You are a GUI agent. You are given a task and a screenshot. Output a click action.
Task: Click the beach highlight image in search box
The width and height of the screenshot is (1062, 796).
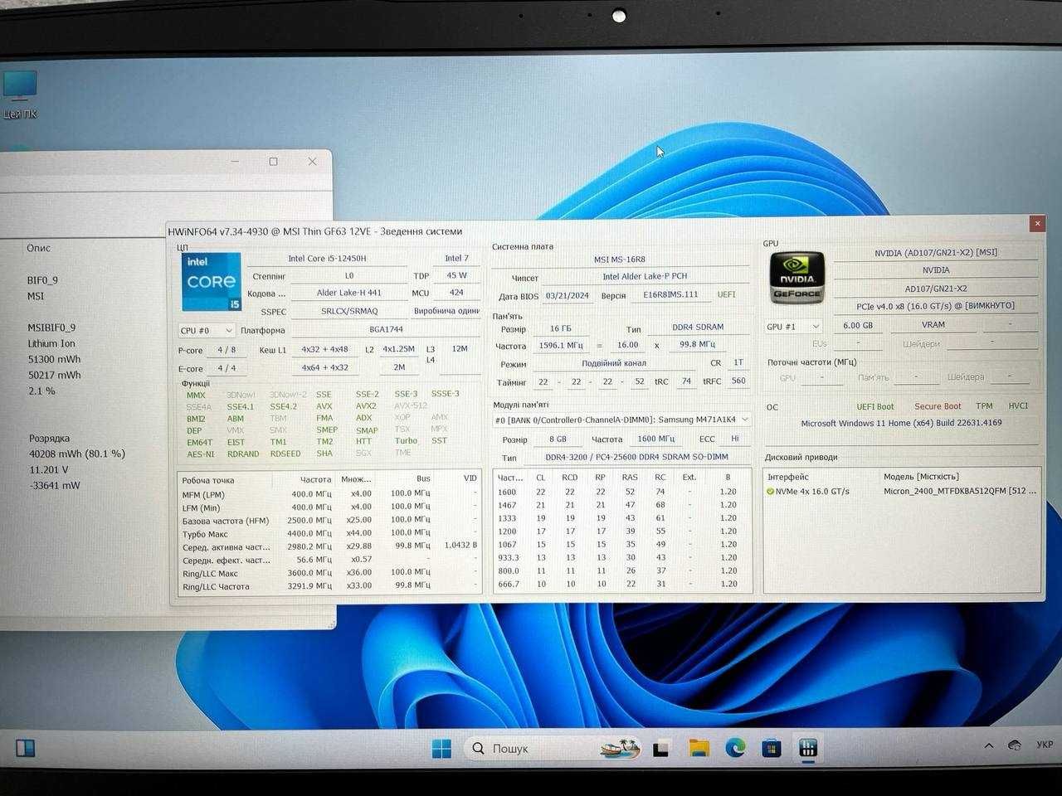621,749
